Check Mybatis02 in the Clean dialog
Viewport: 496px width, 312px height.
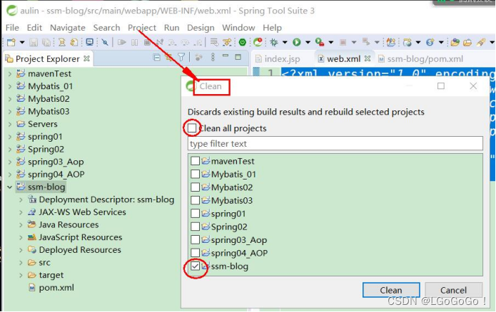195,187
